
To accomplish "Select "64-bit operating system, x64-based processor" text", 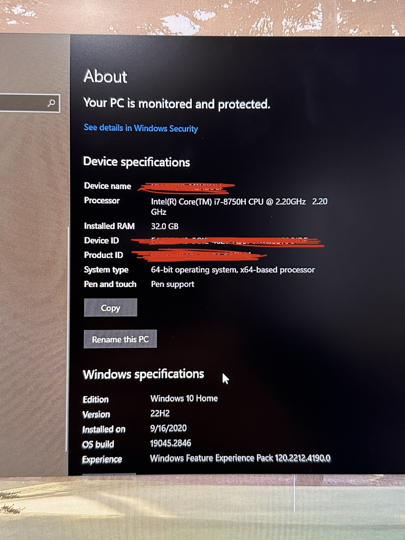I will [233, 270].
